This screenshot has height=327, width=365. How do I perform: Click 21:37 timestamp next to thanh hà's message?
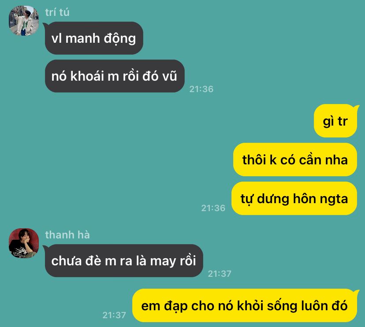point(220,274)
